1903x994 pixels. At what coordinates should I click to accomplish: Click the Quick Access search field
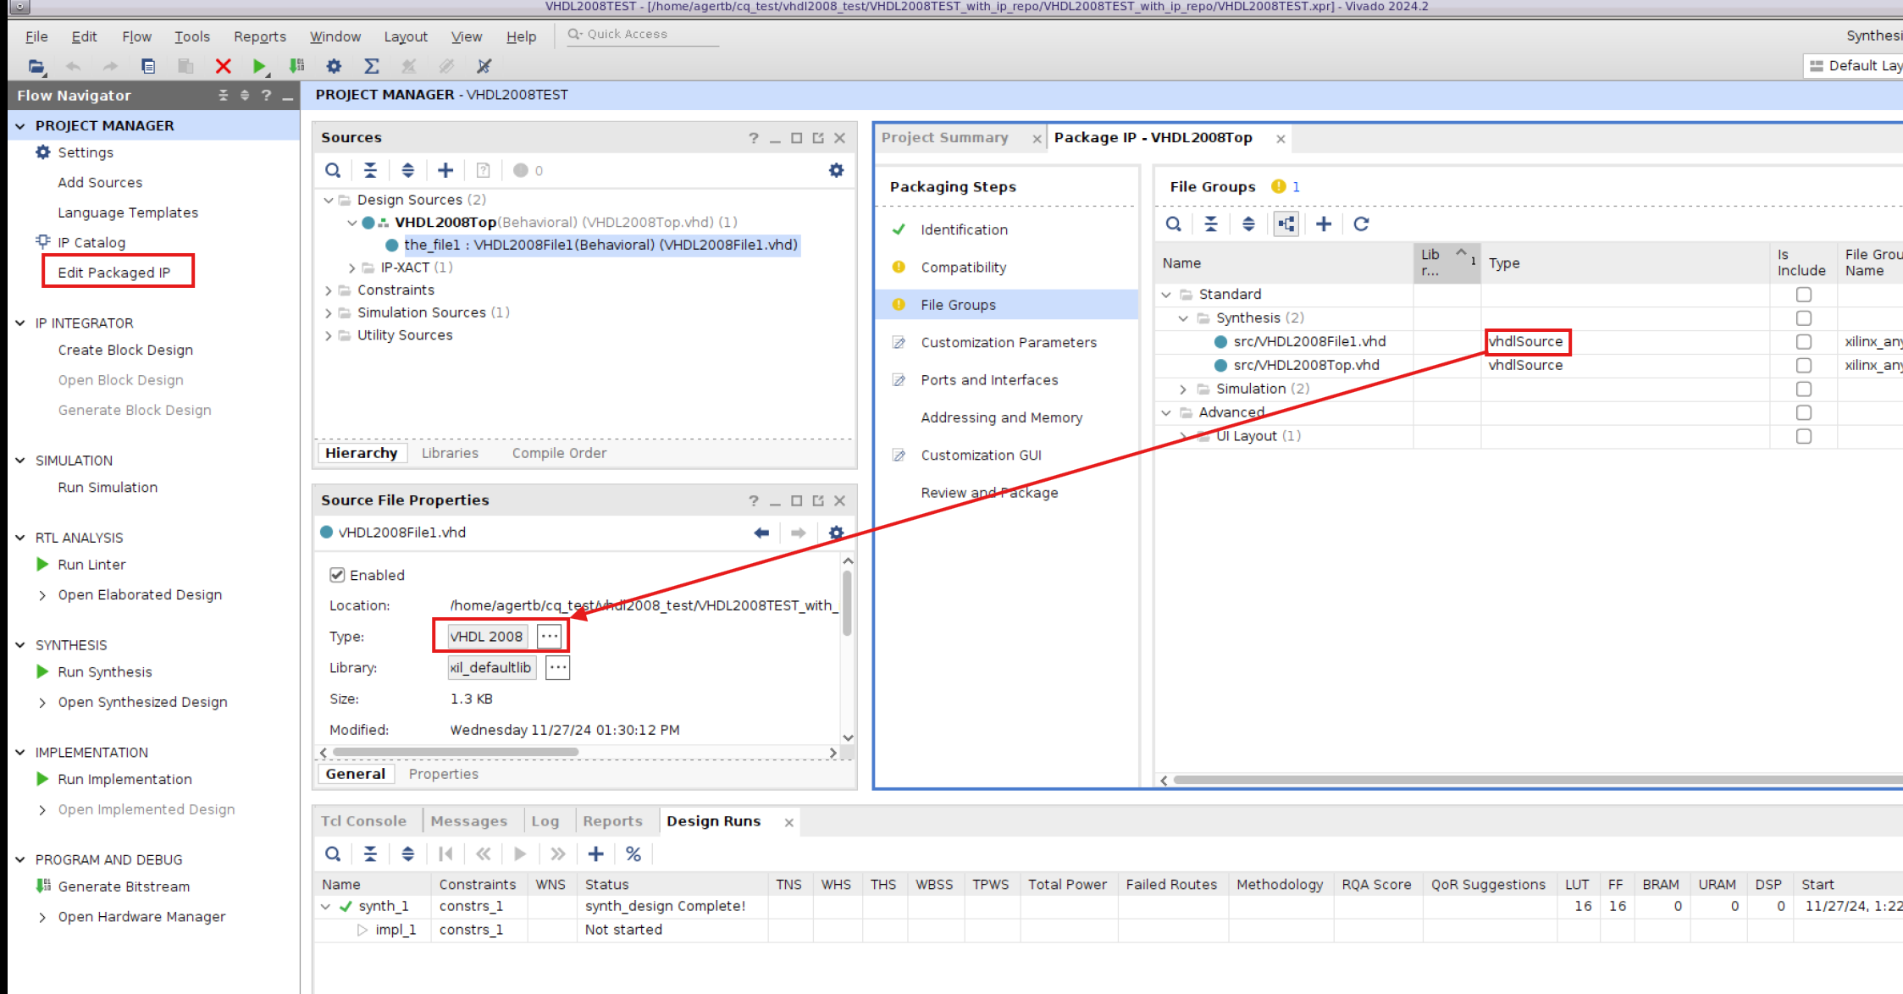644,34
